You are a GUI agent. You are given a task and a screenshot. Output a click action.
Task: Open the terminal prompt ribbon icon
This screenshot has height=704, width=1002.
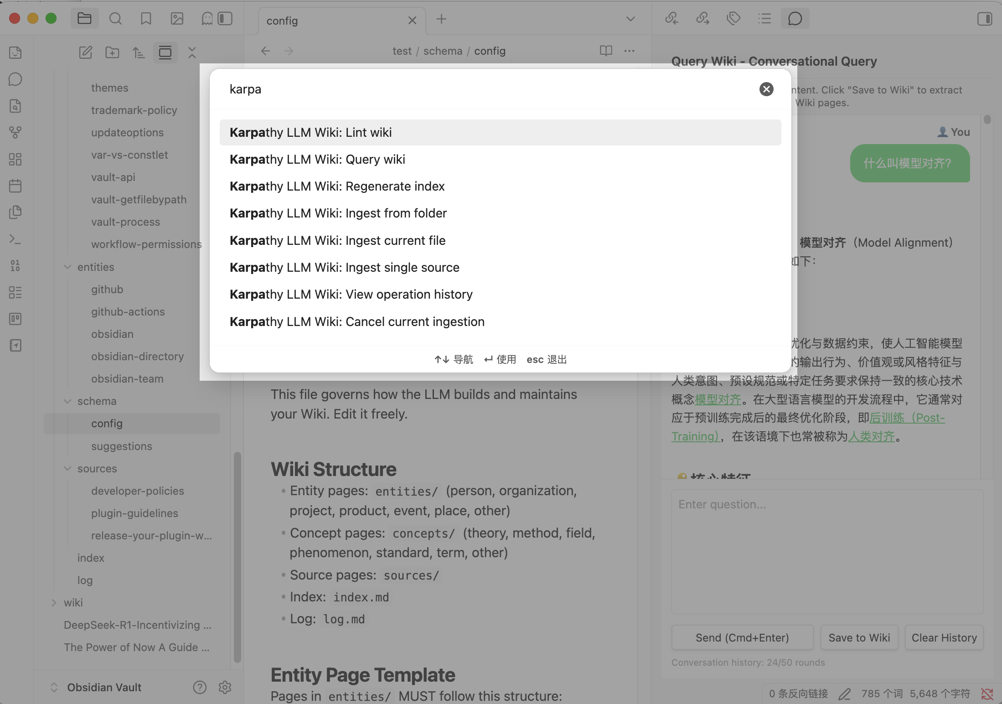coord(15,239)
